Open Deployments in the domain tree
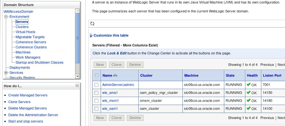Viewport: 285px width, 126px height. pos(19,67)
